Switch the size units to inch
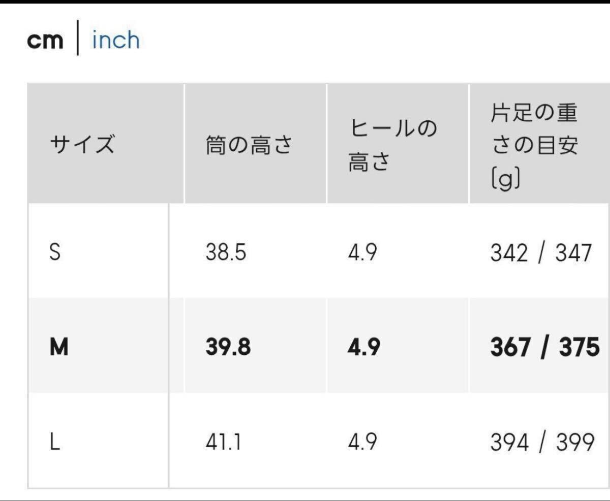 115,41
